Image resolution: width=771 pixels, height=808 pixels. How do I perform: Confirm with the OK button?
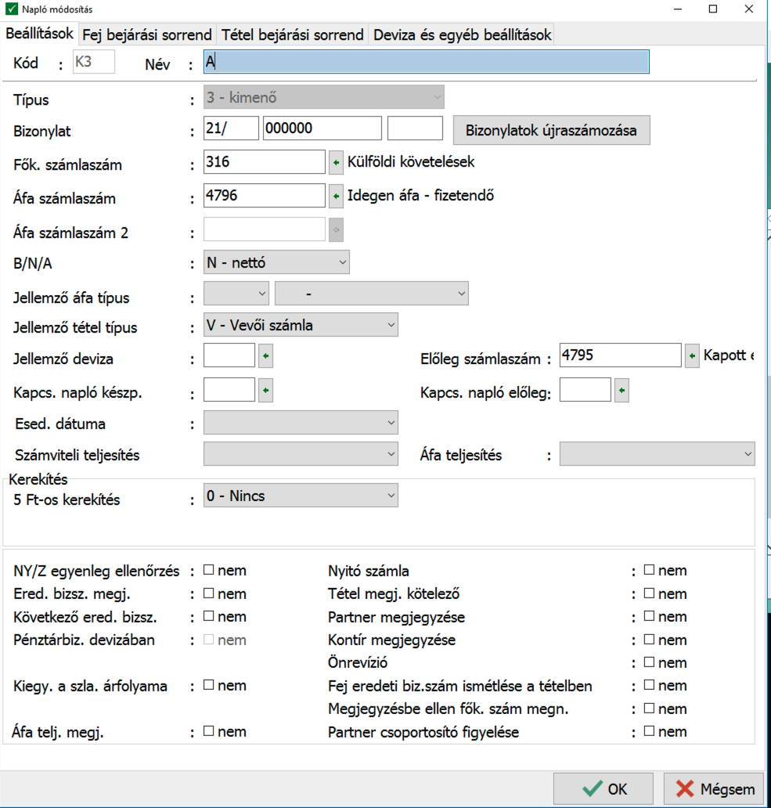603,789
